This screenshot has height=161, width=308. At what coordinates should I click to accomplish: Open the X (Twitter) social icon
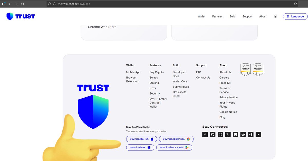(228, 134)
